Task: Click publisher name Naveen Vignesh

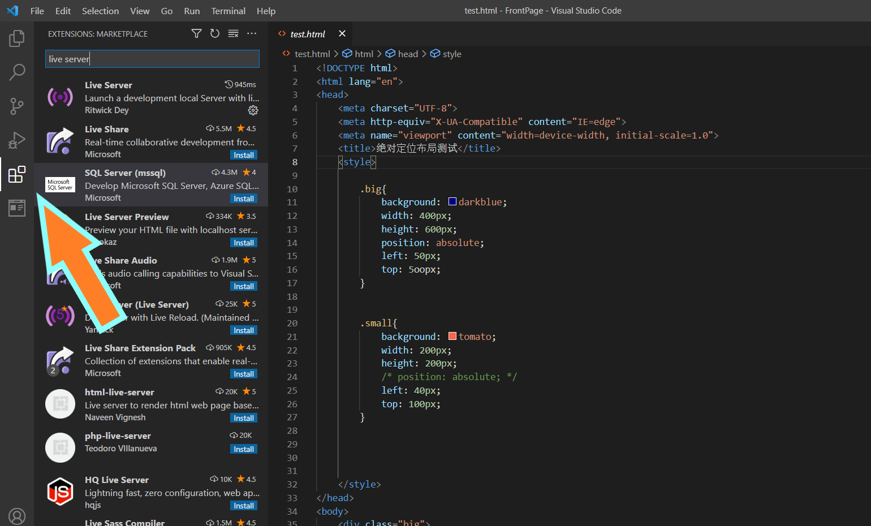Action: pyautogui.click(x=115, y=417)
